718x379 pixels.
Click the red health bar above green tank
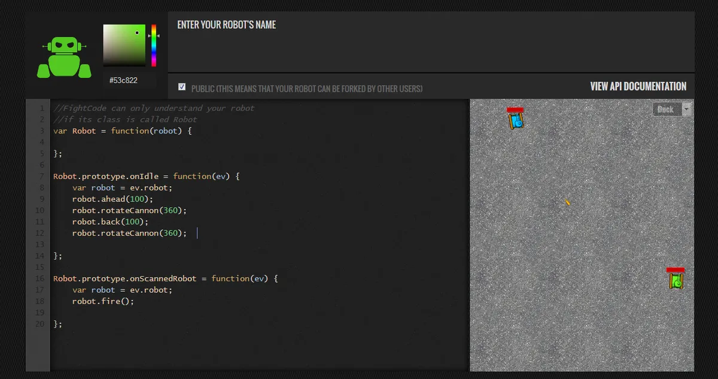pos(676,270)
